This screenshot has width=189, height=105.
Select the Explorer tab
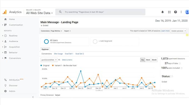45,49
